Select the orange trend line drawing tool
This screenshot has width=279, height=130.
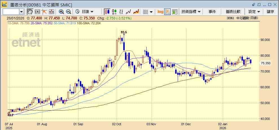point(44,12)
